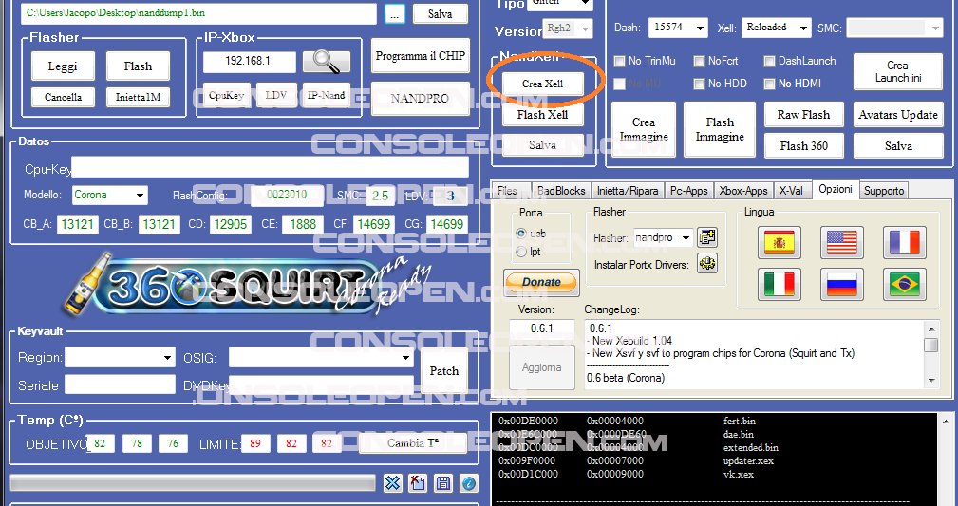This screenshot has height=506, width=958.
Task: Enable the DashLaunch checkbox
Action: point(769,61)
